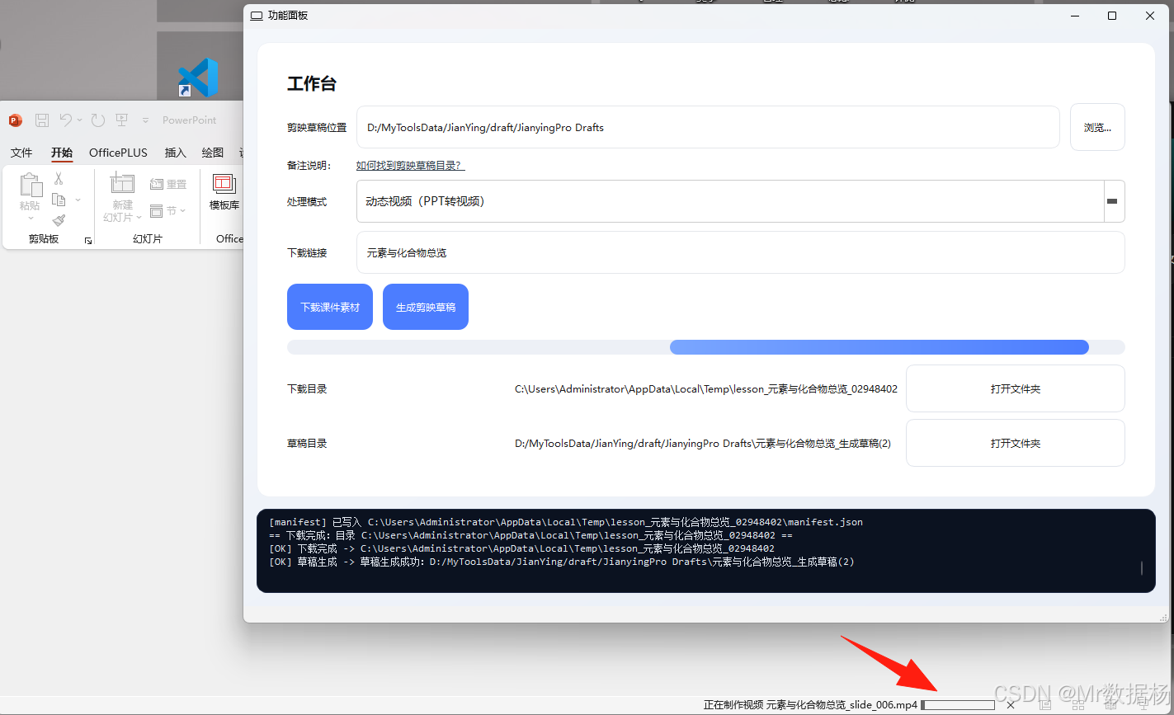1174x715 pixels.
Task: Click the 处理模式 dropdown arrow button
Action: (x=1112, y=201)
